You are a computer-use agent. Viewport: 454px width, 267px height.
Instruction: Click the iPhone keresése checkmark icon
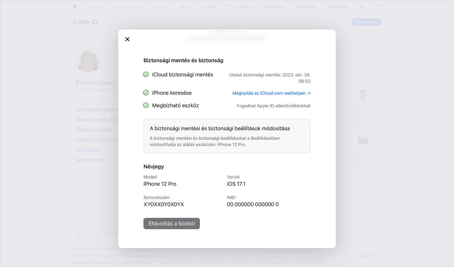coord(146,93)
